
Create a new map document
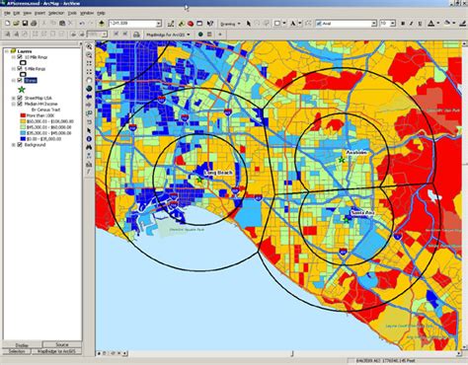(7, 24)
